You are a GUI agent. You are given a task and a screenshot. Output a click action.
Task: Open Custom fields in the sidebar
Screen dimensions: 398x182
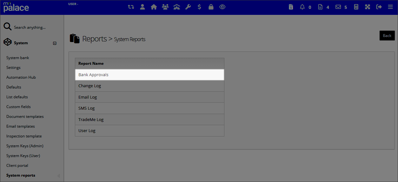coord(18,107)
